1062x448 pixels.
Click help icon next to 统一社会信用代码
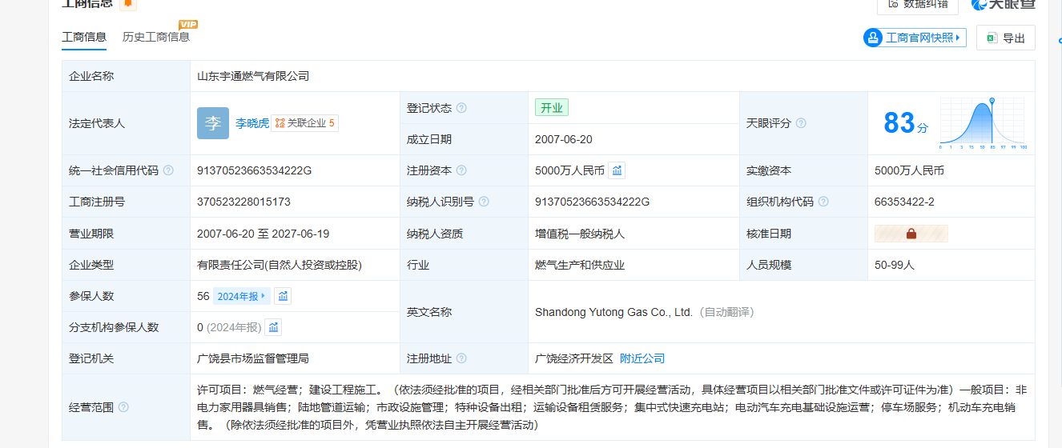pos(168,170)
